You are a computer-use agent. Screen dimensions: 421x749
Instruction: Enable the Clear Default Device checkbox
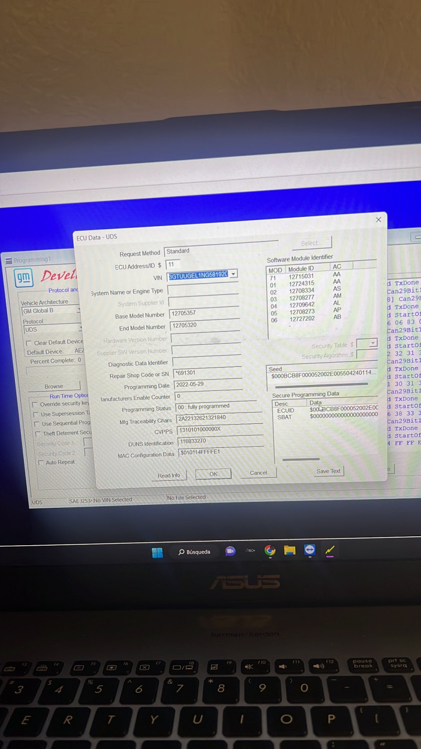tap(29, 343)
